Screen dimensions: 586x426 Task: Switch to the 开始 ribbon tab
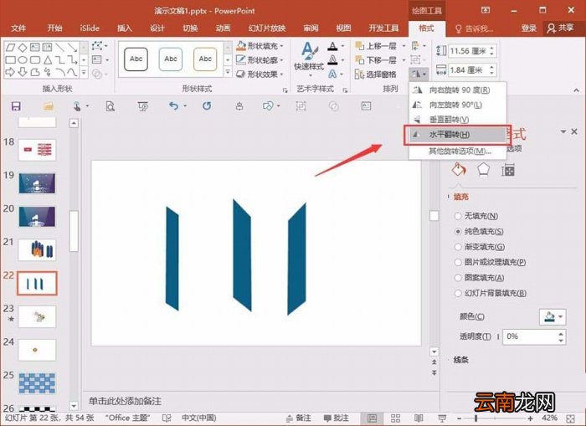(55, 28)
